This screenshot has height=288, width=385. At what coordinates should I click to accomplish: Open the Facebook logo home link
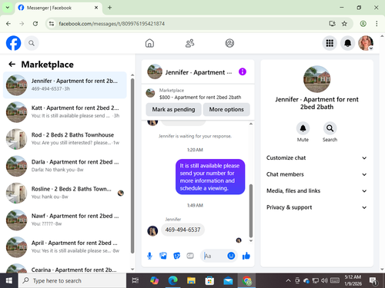[x=13, y=43]
